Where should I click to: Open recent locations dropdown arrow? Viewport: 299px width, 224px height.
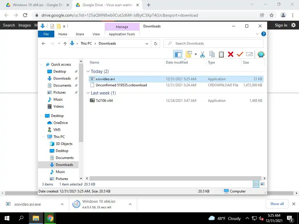tap(59, 44)
